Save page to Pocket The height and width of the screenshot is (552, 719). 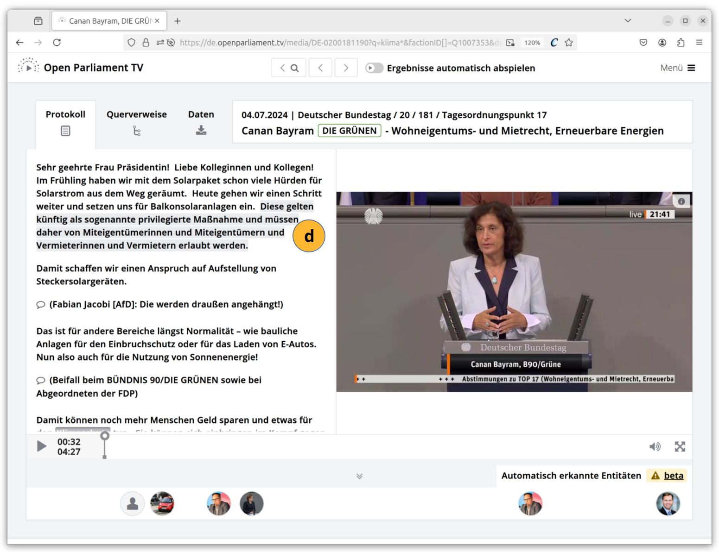643,43
